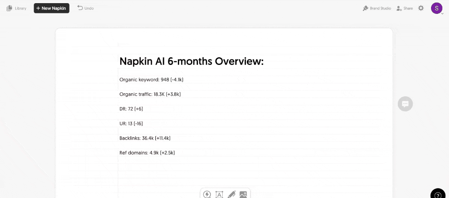
Task: Open the help question mark button
Action: pos(438,194)
